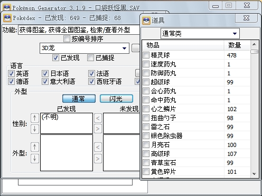262x196 pixels.
Task: Toggle the 日本语 language checkbox
Action: pyautogui.click(x=45, y=73)
